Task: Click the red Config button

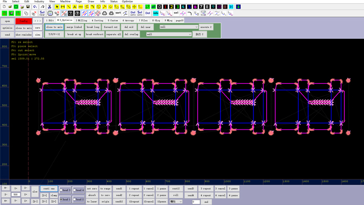Action: coord(24,21)
